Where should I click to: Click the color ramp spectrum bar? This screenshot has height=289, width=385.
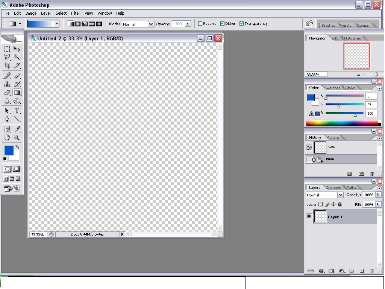point(344,123)
